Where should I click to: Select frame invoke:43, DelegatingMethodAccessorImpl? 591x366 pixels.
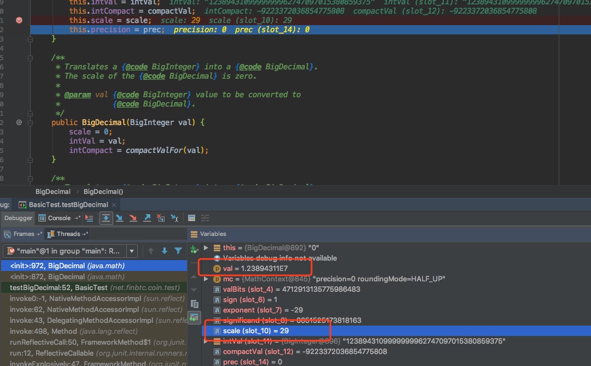[x=94, y=321]
